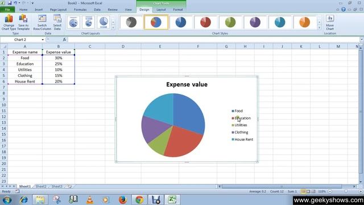The width and height of the screenshot is (364, 205).
Task: Apply the teal pie chart style
Action: point(280,22)
